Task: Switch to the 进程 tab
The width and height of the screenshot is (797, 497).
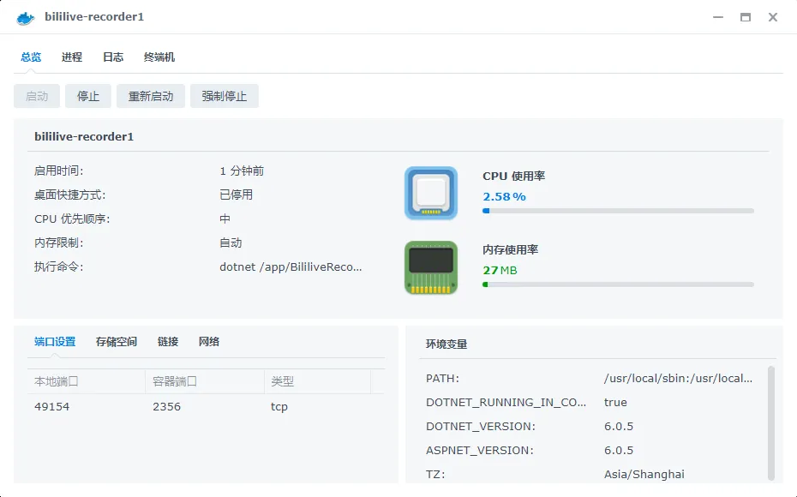Action: (x=72, y=57)
